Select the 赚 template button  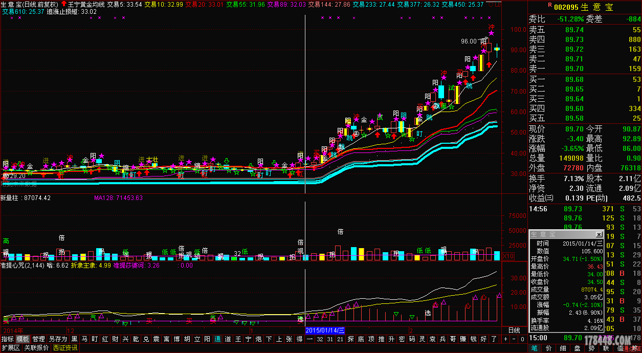(463, 339)
